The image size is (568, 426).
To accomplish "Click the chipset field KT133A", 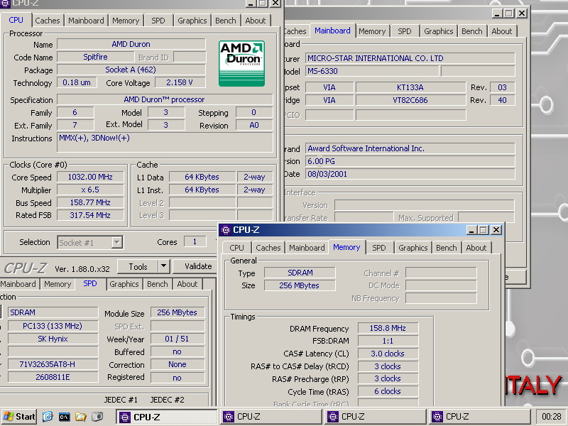I will click(x=410, y=87).
